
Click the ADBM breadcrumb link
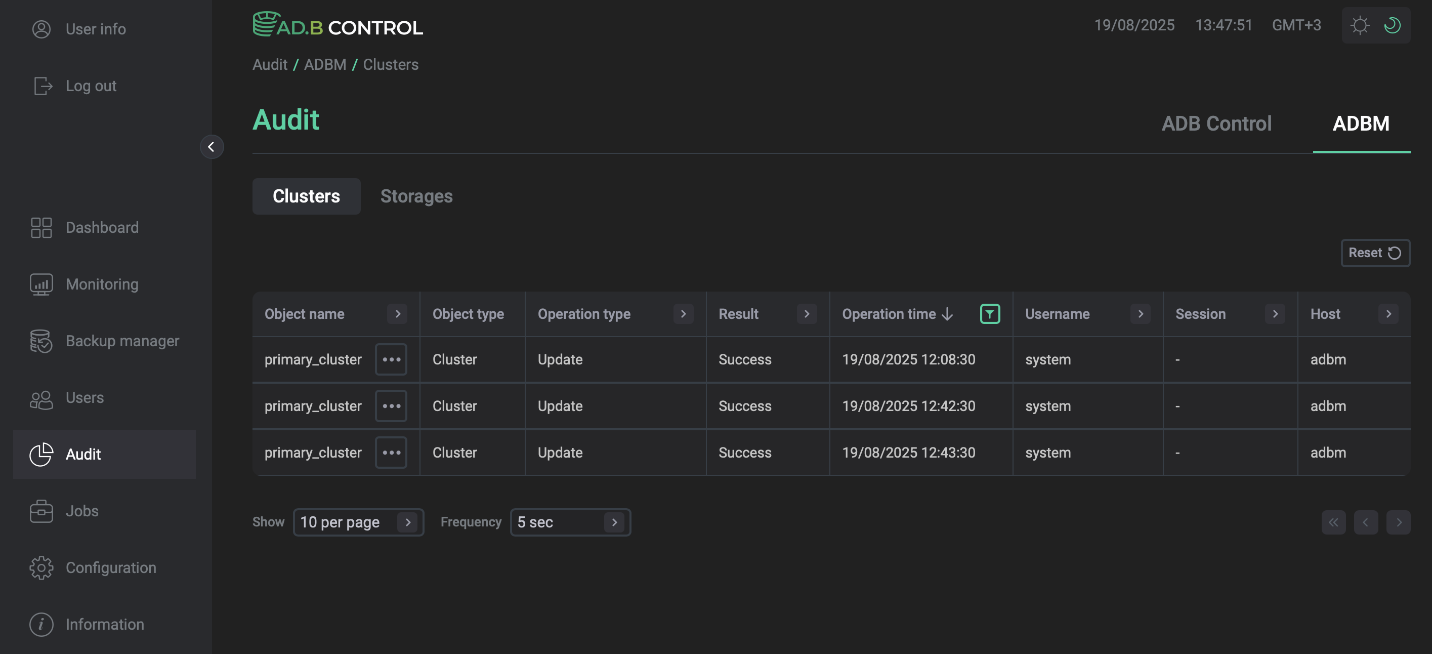coord(325,64)
